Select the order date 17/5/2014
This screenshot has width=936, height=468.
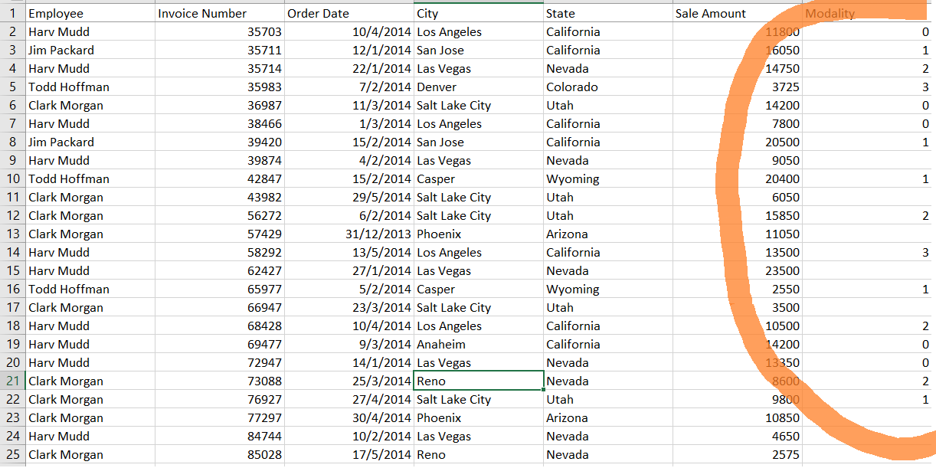coord(349,454)
